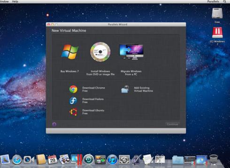This screenshot has height=168, width=230.
Task: Open System Preferences gear in Dock
Action: pyautogui.click(x=124, y=160)
